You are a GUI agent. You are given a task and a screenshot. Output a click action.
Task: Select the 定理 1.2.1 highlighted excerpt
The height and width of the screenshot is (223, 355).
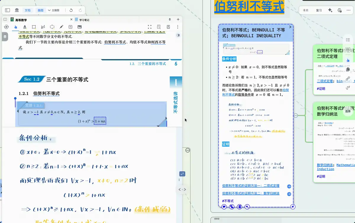(x=92, y=114)
